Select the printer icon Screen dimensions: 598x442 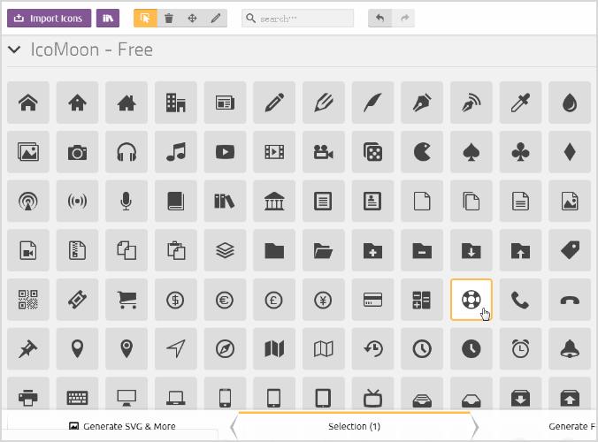[28, 394]
